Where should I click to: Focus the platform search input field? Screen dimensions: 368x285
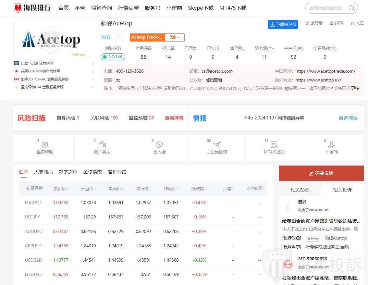[326, 8]
